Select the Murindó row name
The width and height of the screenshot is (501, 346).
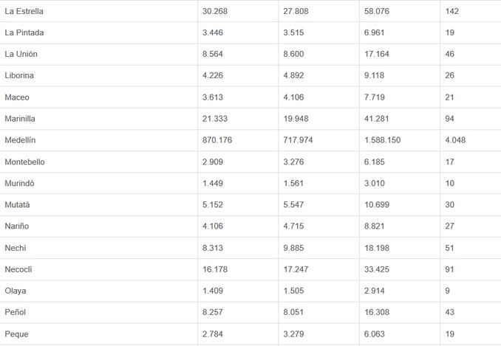pos(20,183)
